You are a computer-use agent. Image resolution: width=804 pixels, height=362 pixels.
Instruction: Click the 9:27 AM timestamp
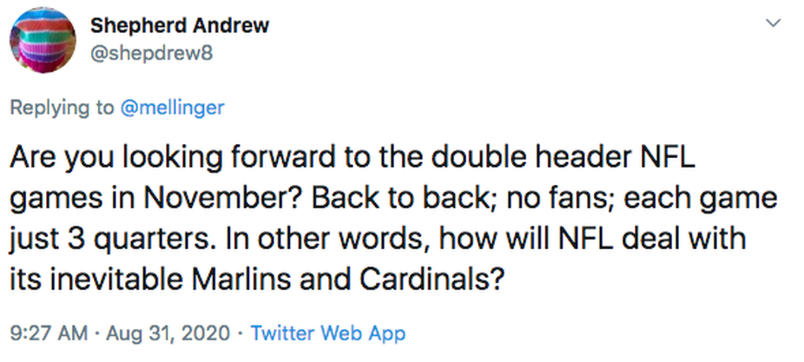(48, 332)
